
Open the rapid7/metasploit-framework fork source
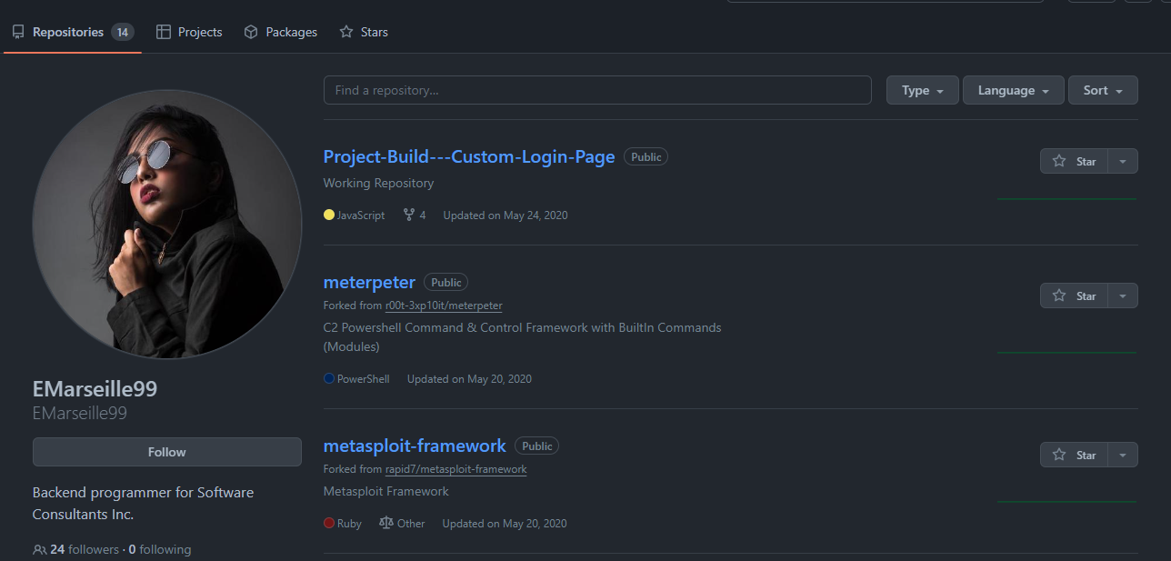(x=455, y=469)
